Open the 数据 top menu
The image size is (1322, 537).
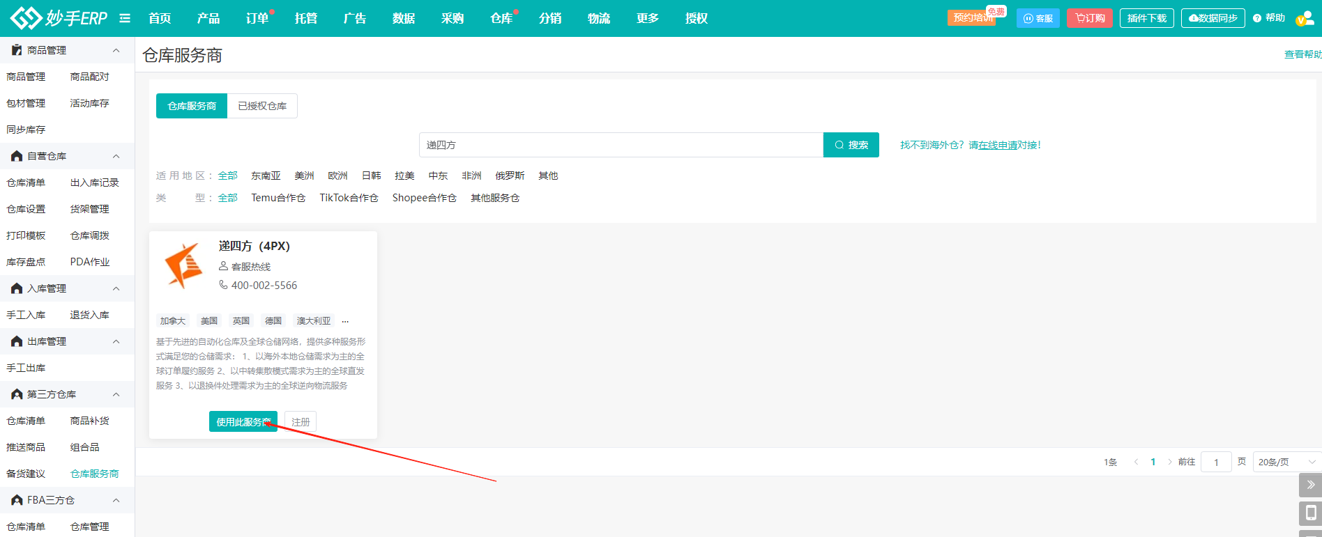coord(404,18)
